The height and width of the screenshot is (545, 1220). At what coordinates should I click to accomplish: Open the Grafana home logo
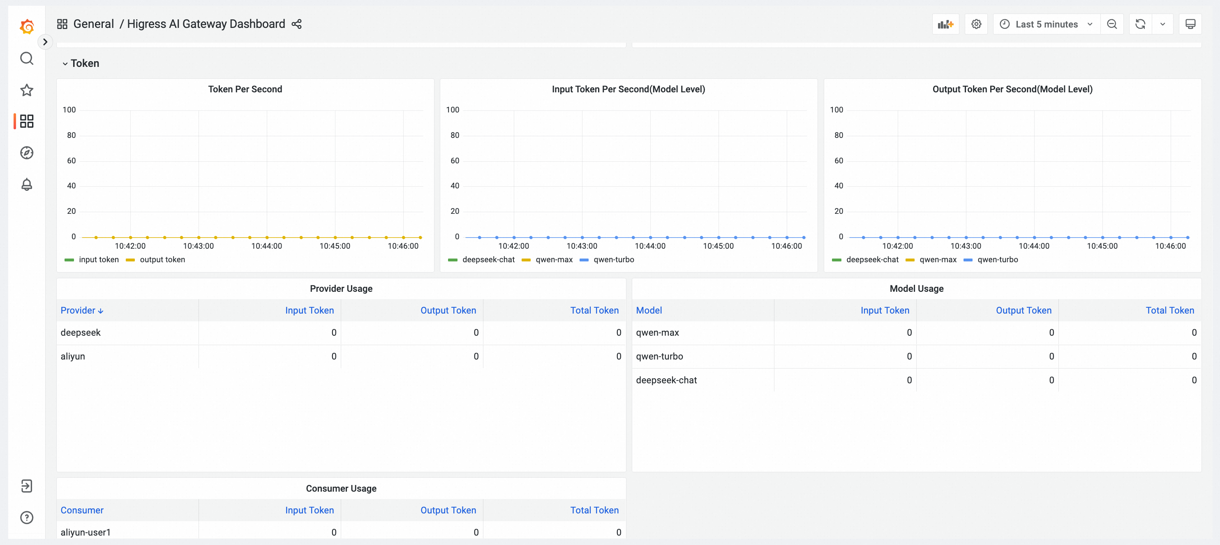(27, 26)
